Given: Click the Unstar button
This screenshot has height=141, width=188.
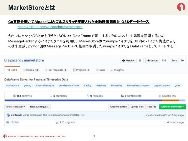Looking at the screenshot, I should tap(153, 61).
